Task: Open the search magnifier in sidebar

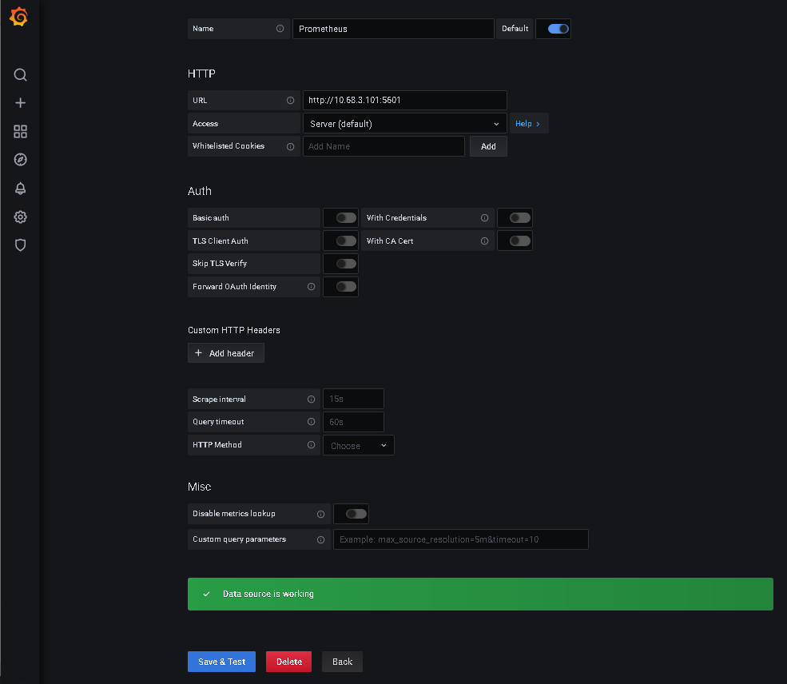Action: point(20,75)
